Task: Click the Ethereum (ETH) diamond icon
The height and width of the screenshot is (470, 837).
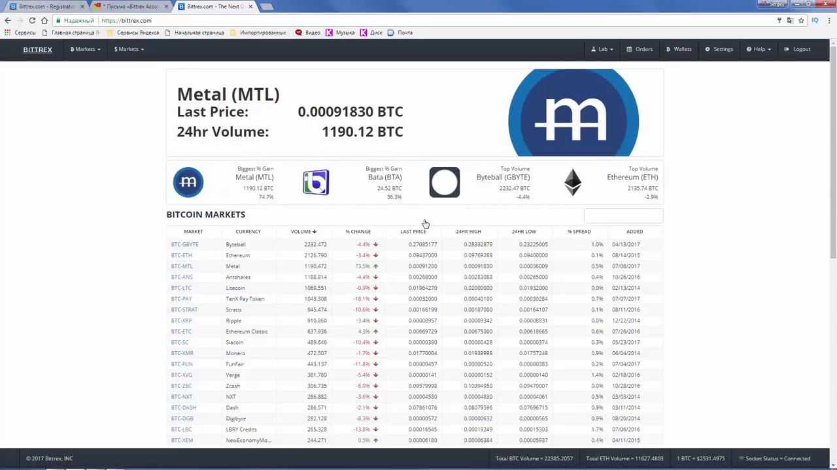Action: click(x=573, y=182)
